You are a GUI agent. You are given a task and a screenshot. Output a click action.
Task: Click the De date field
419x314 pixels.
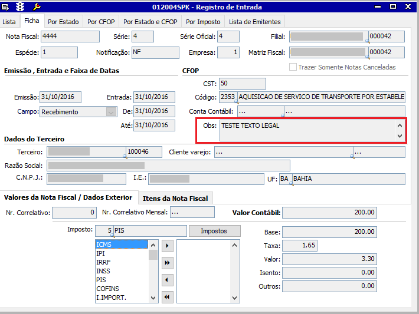click(x=155, y=111)
